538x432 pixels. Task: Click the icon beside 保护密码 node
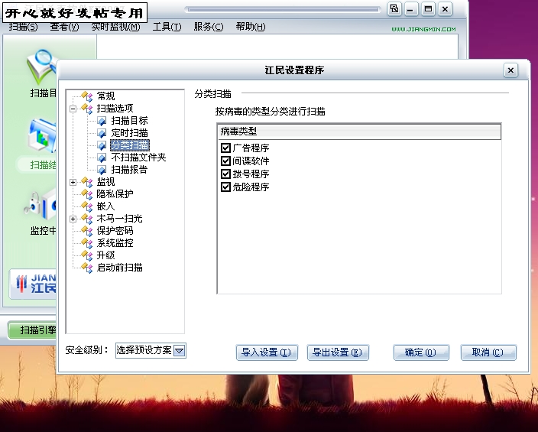(87, 231)
